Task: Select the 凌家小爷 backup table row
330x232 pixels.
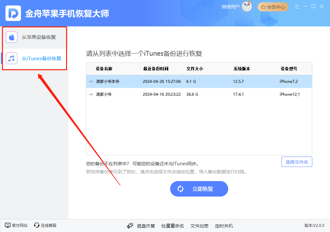Action: pyautogui.click(x=161, y=94)
